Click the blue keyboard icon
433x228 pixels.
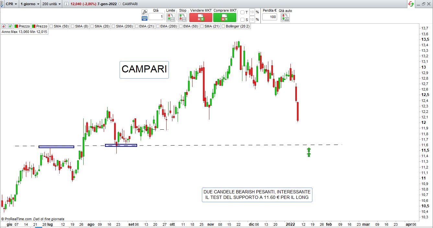(145, 18)
